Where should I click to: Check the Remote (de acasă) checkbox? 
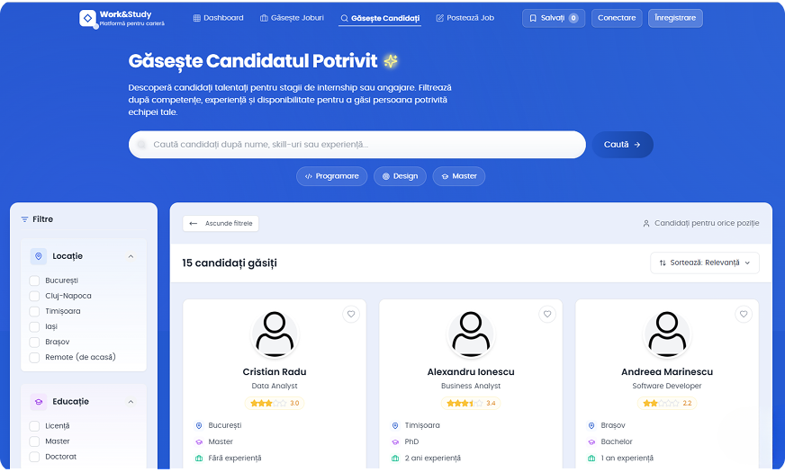pos(34,358)
